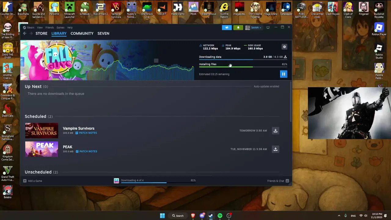The height and width of the screenshot is (220, 391).
Task: Go forward with Steam forward arrow
Action: point(31,33)
